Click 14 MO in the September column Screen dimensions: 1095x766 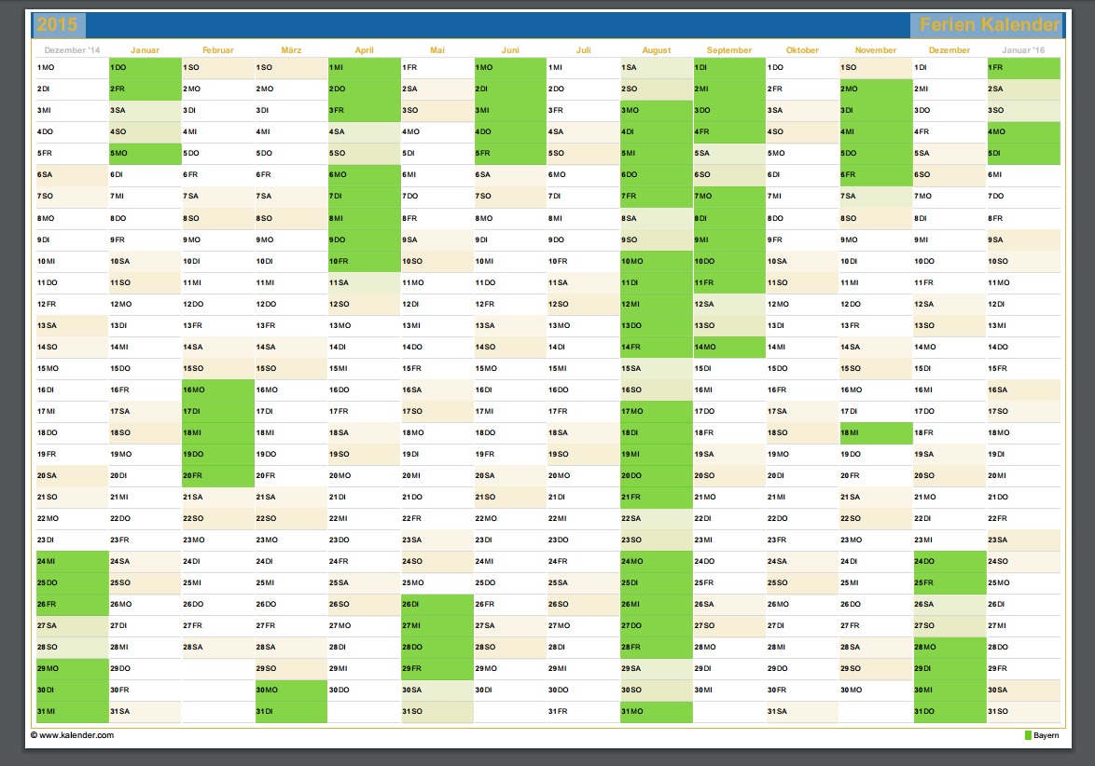click(x=729, y=347)
